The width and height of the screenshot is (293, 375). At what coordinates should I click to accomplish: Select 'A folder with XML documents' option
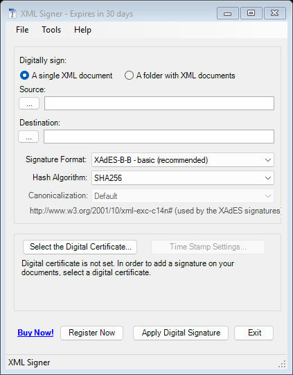179,76
